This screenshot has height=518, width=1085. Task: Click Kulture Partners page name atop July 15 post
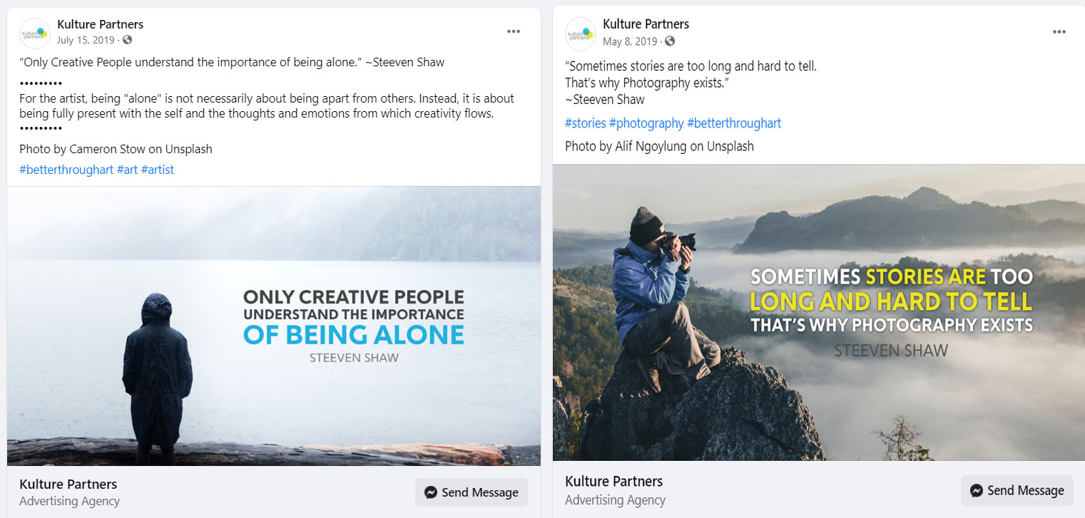coord(101,24)
